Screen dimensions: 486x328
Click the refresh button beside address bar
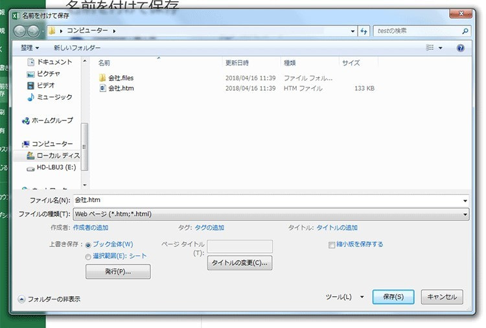(x=364, y=30)
